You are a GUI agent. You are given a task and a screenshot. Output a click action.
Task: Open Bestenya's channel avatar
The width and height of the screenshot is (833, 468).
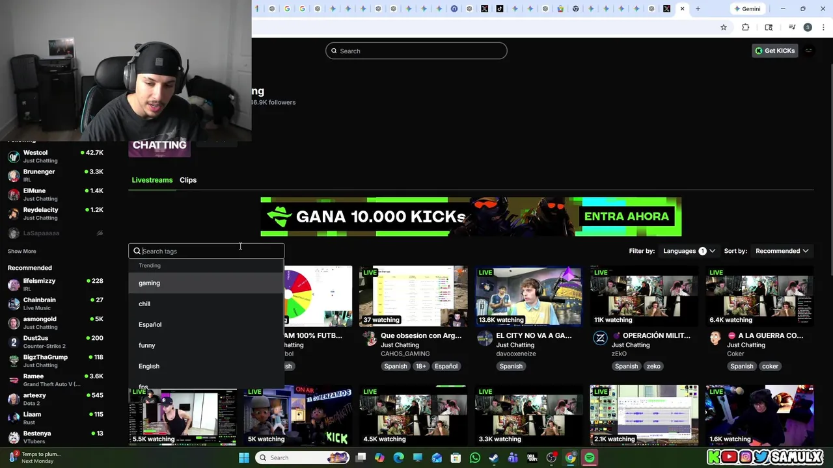pyautogui.click(x=13, y=437)
